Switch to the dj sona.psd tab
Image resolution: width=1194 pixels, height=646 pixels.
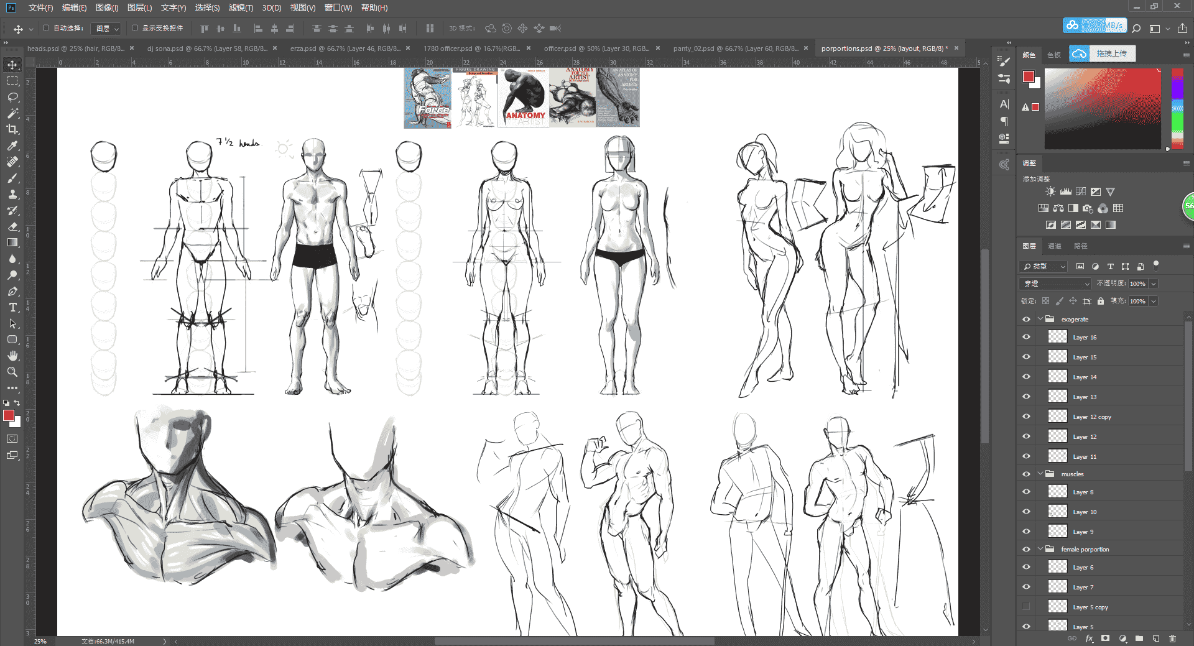207,48
